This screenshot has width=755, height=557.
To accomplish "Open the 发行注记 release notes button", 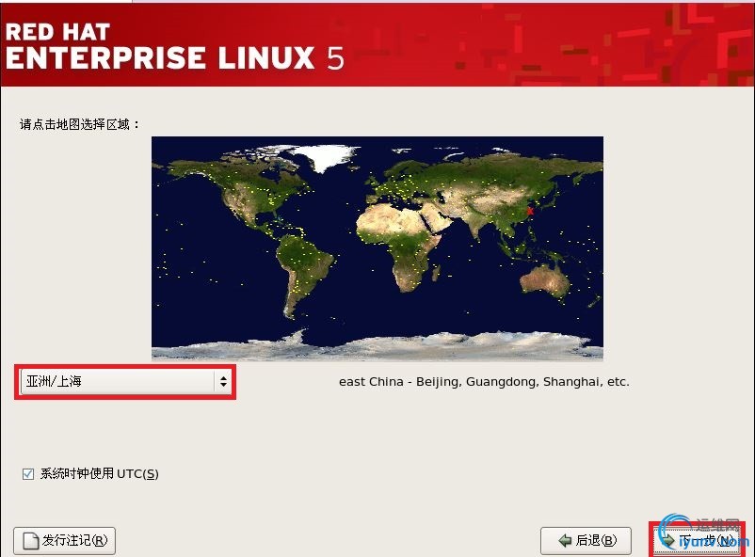I will coord(65,541).
